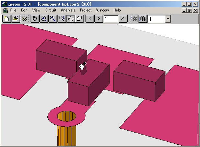Close the component_hpf.son document window

pyautogui.click(x=195, y=10)
